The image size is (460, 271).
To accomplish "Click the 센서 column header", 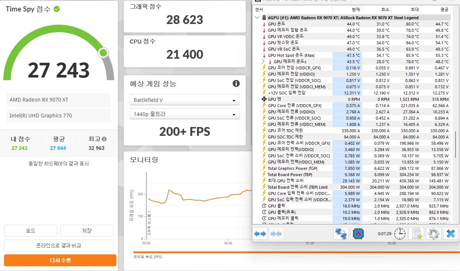I will pos(292,10).
